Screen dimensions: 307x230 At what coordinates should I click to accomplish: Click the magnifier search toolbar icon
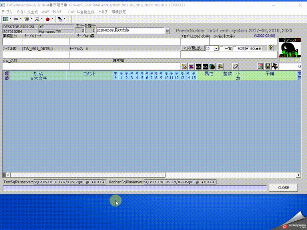pos(37,19)
